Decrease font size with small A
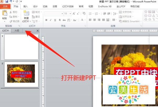Screen dimensions: 158x107 pyautogui.click(x=78, y=14)
